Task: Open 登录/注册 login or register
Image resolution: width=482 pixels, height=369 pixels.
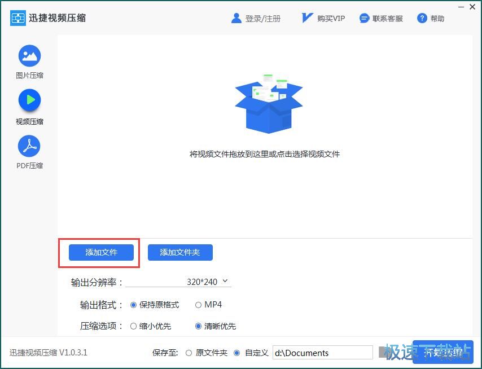Action: click(x=263, y=19)
